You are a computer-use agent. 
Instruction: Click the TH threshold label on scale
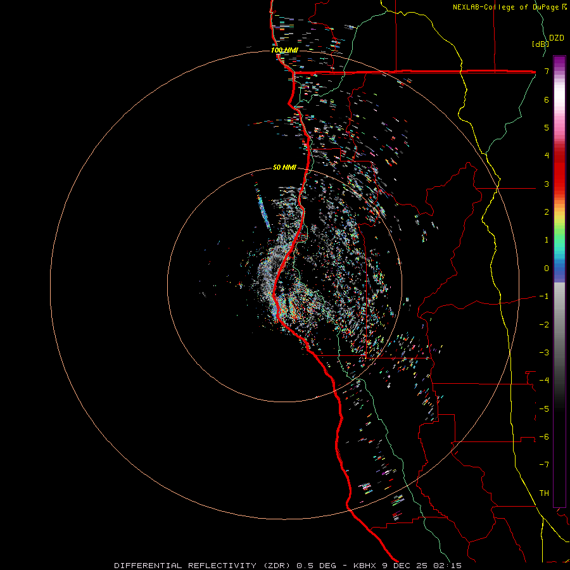(x=544, y=493)
